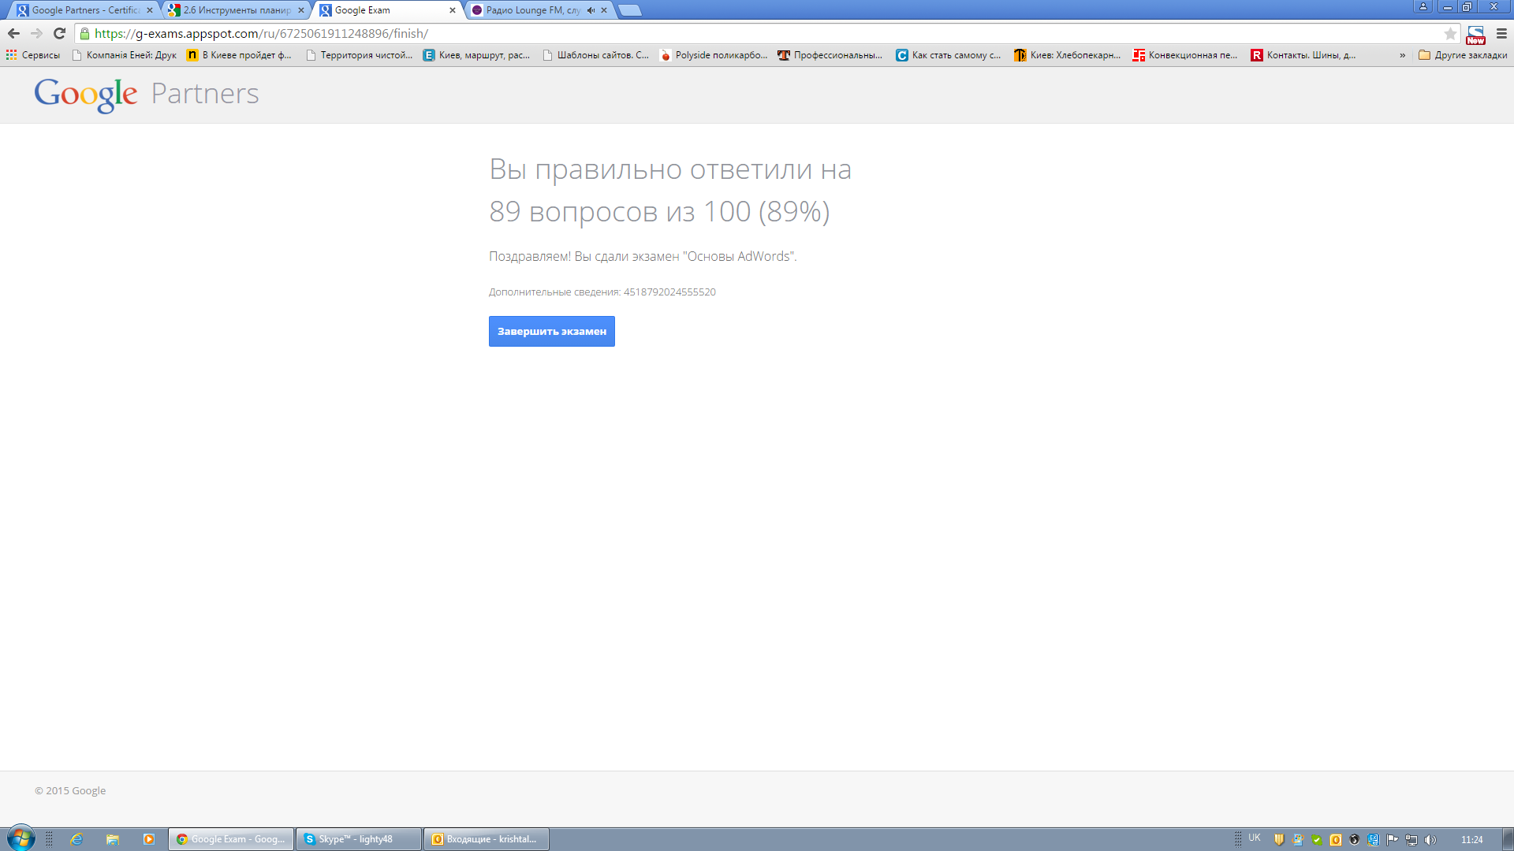The width and height of the screenshot is (1514, 851).
Task: Open the Компанія Еней: Друк bookmark
Action: 124,55
